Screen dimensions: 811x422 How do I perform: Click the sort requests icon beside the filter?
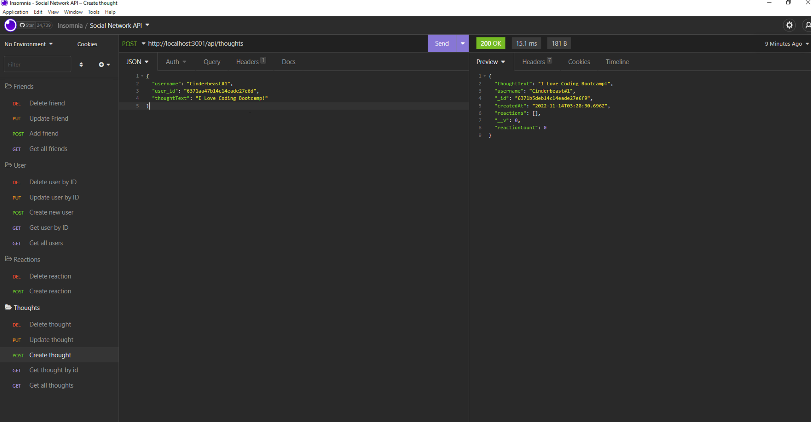[82, 64]
